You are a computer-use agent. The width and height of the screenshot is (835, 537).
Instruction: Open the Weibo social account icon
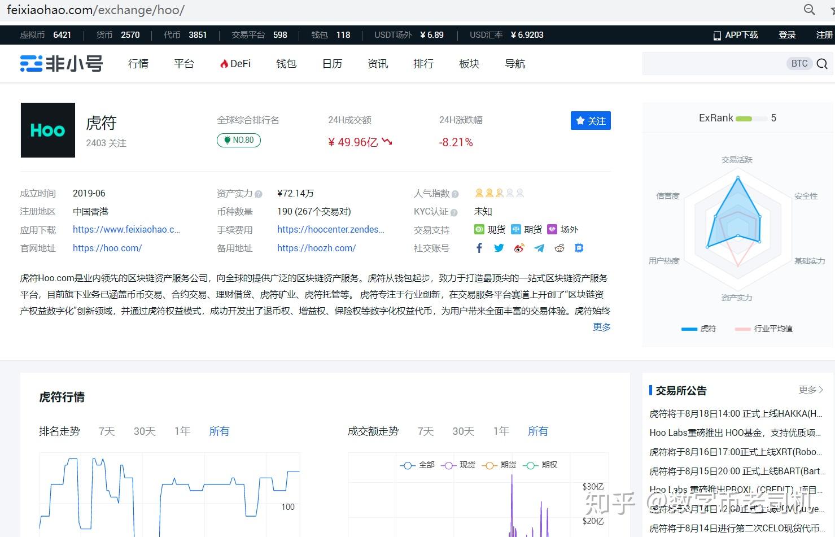point(519,248)
